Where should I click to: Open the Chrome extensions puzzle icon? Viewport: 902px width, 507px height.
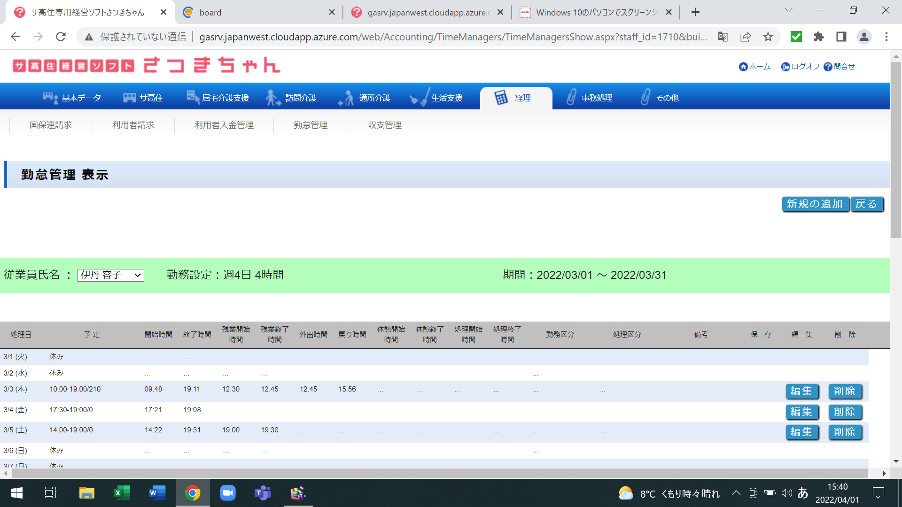[x=818, y=37]
